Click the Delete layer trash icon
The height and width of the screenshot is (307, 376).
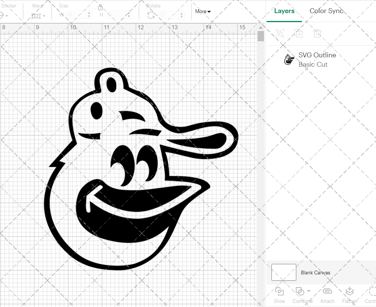317,33
